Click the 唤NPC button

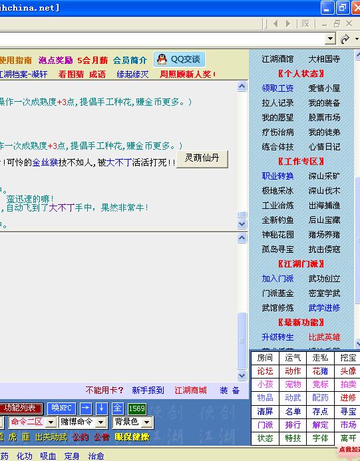pyautogui.click(x=61, y=408)
